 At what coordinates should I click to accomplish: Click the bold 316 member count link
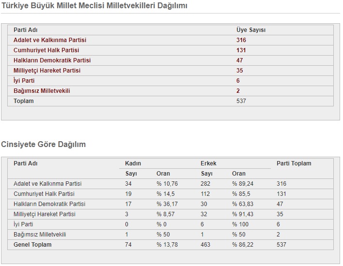[x=241, y=40]
